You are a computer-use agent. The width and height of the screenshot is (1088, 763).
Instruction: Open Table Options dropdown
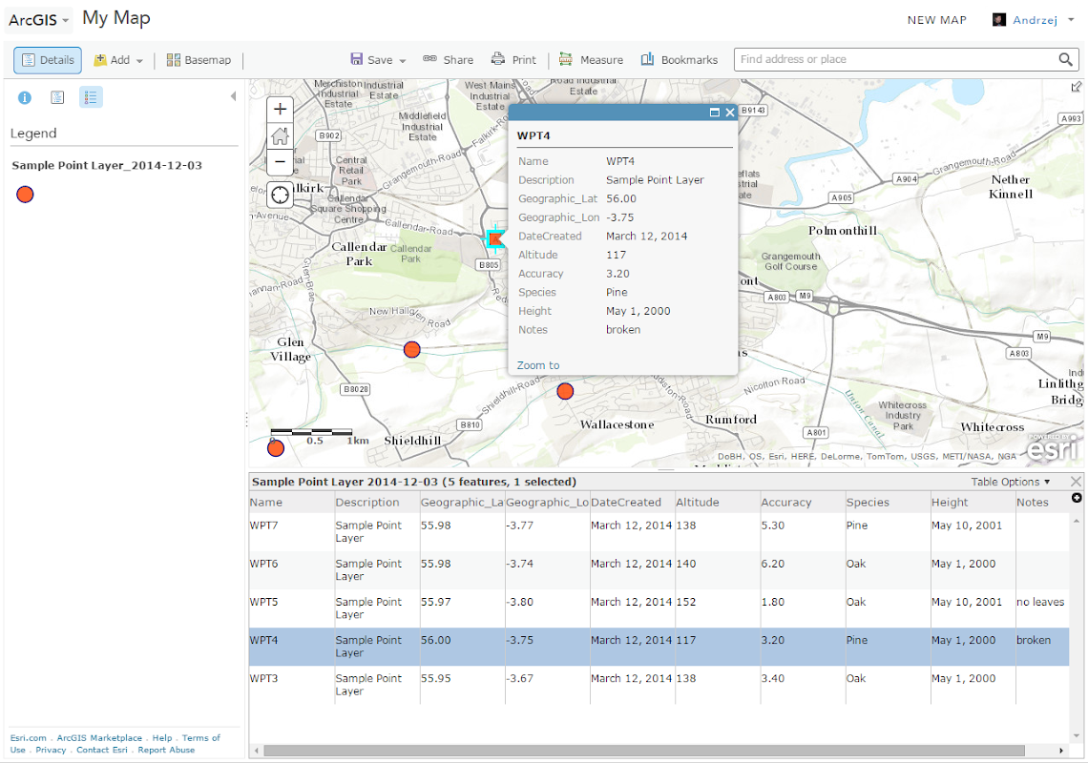[x=1010, y=482]
